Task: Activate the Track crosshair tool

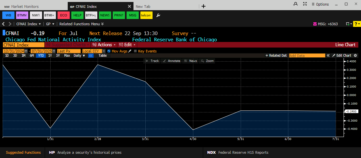Action: coord(152,61)
